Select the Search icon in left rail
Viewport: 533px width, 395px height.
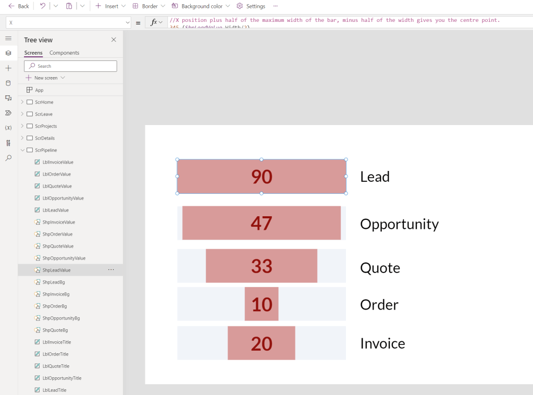click(8, 158)
